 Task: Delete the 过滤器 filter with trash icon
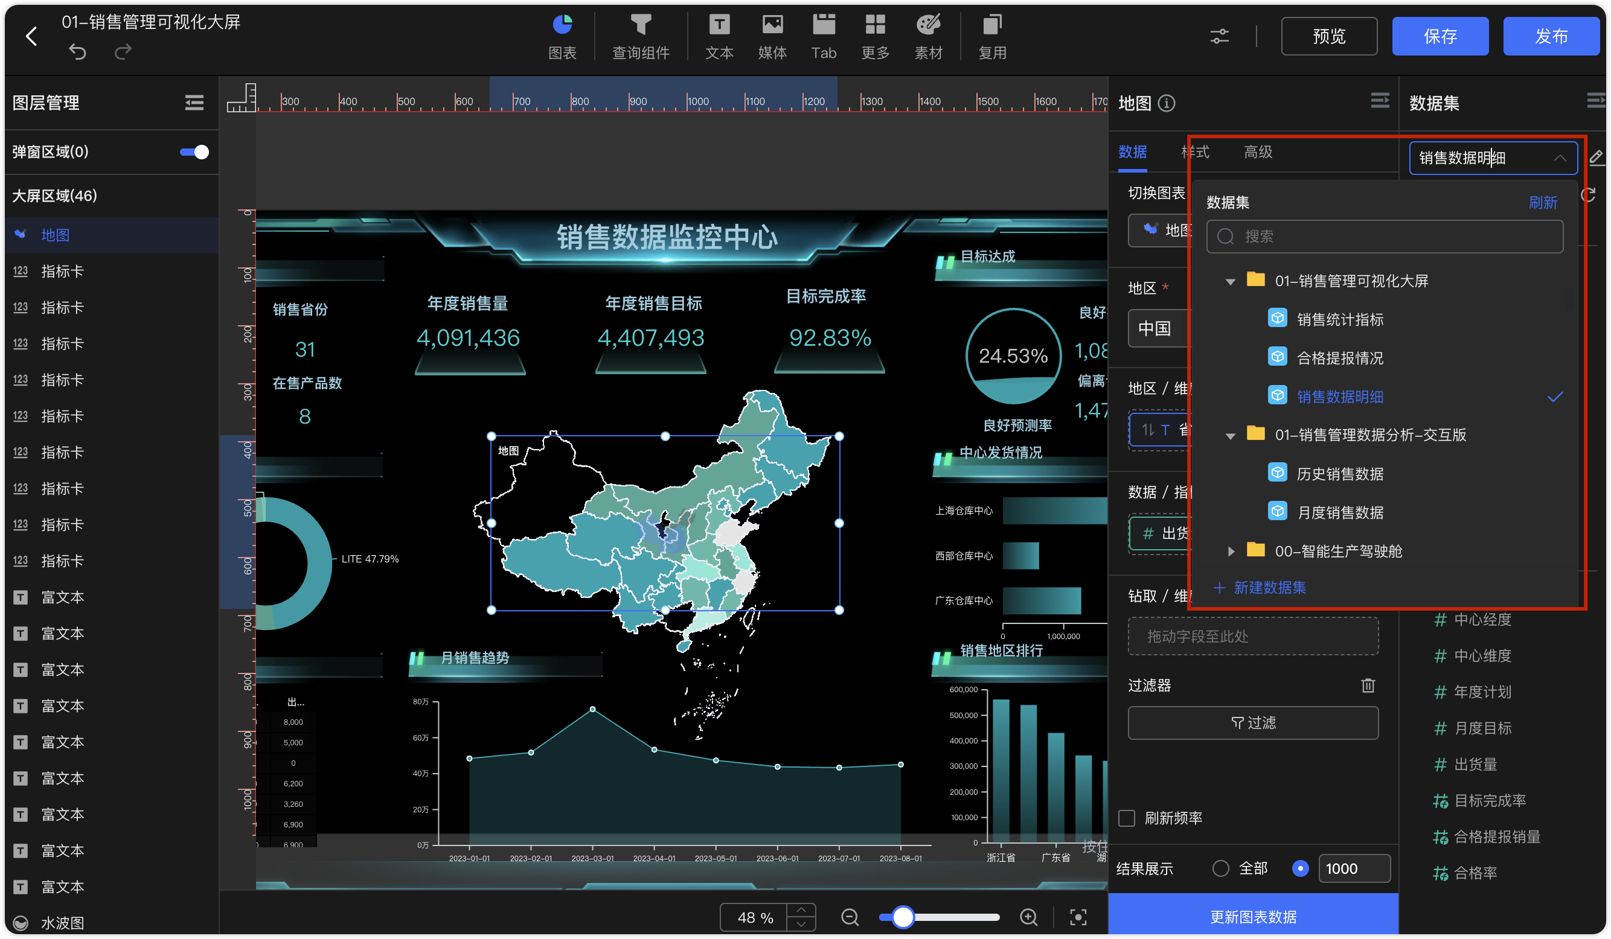(1368, 686)
